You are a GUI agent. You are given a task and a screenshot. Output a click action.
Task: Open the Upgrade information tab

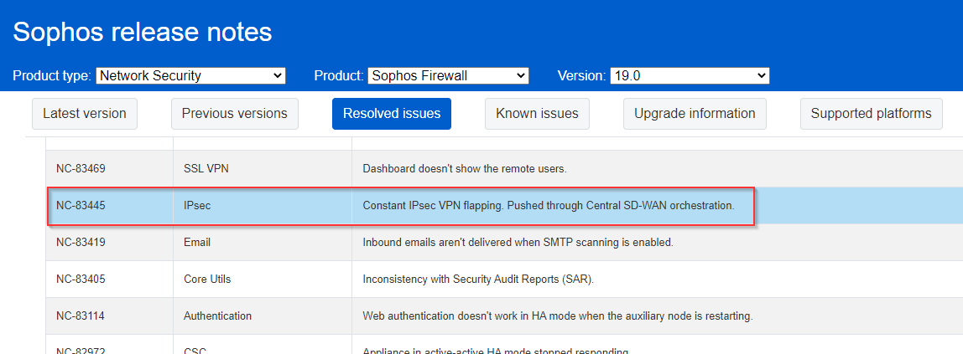point(695,114)
